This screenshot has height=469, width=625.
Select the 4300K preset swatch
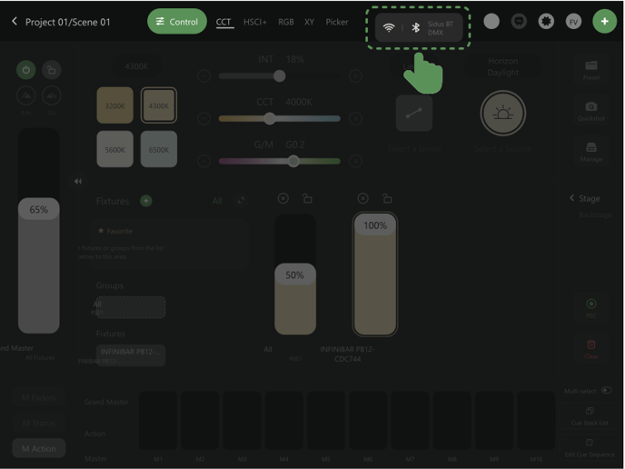(159, 105)
